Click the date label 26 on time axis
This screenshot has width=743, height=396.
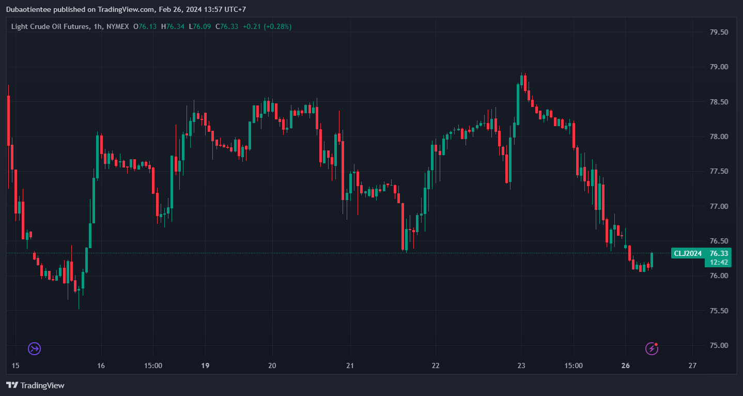pos(626,365)
